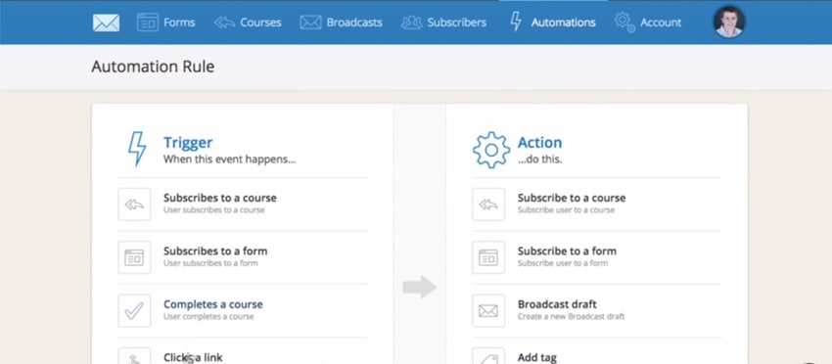Open the user profile avatar
The image size is (832, 364).
(x=729, y=22)
